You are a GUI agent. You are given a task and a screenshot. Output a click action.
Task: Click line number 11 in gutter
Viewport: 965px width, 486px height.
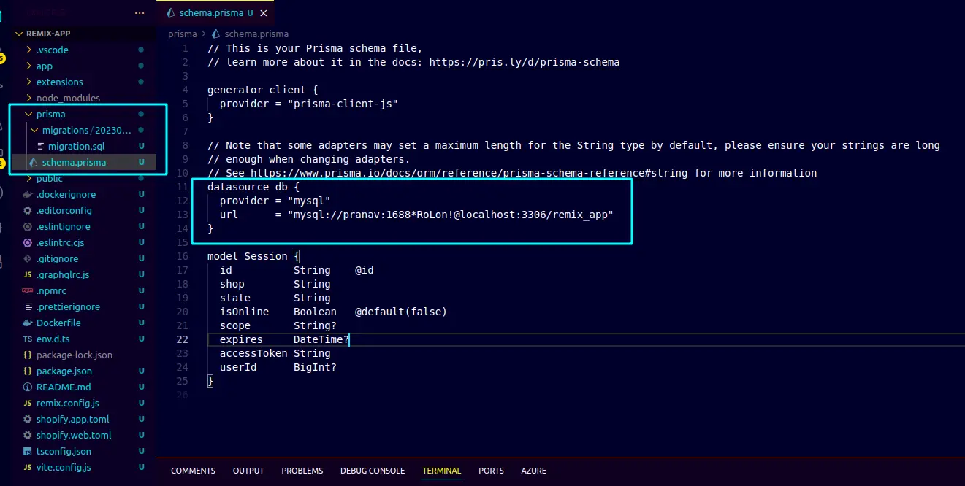(182, 187)
